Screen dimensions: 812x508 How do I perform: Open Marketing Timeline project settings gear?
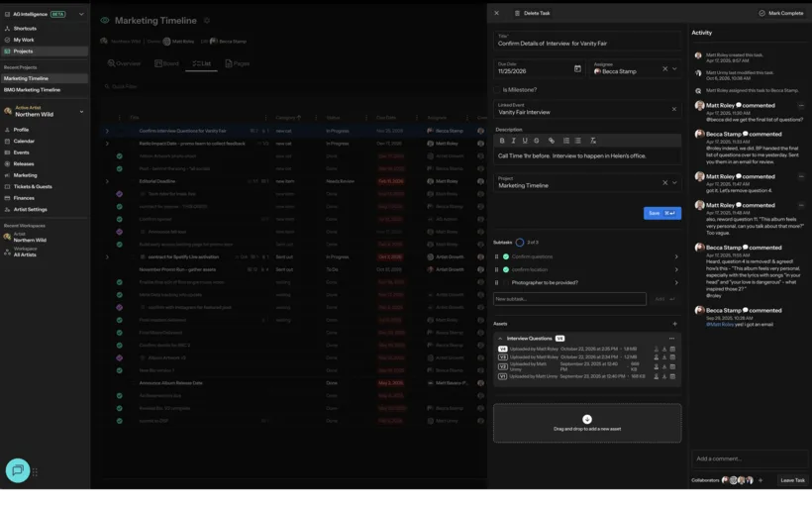207,21
